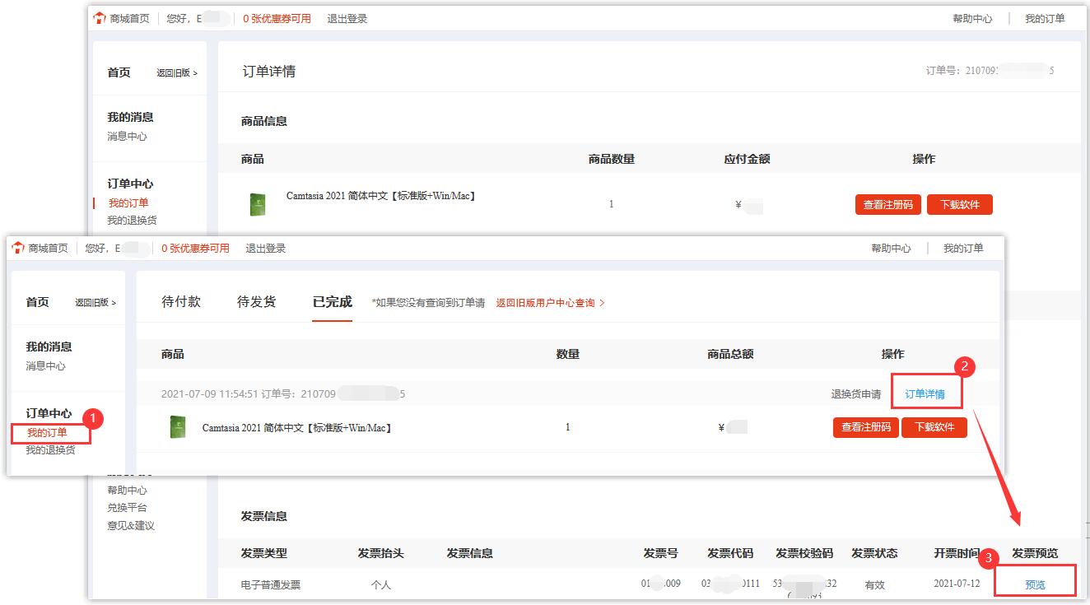The height and width of the screenshot is (605, 1090).
Task: Switch to the 待发货 tab
Action: pyautogui.click(x=256, y=302)
